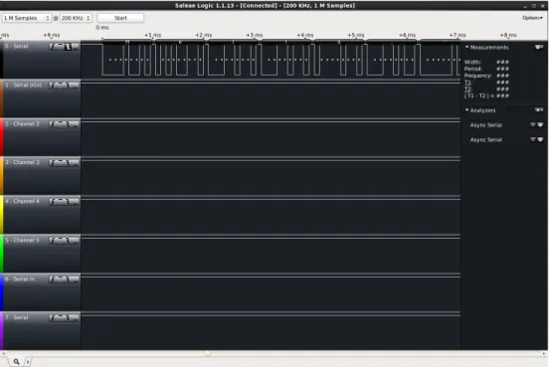Click the magnifier zoom tab at bottom left
This screenshot has height=367, width=549.
pyautogui.click(x=16, y=362)
